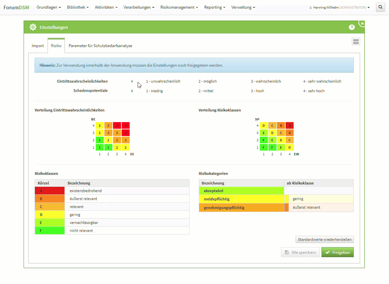Open the Henning Wilhelm user menu
The width and height of the screenshot is (389, 284).
pyautogui.click(x=339, y=7)
